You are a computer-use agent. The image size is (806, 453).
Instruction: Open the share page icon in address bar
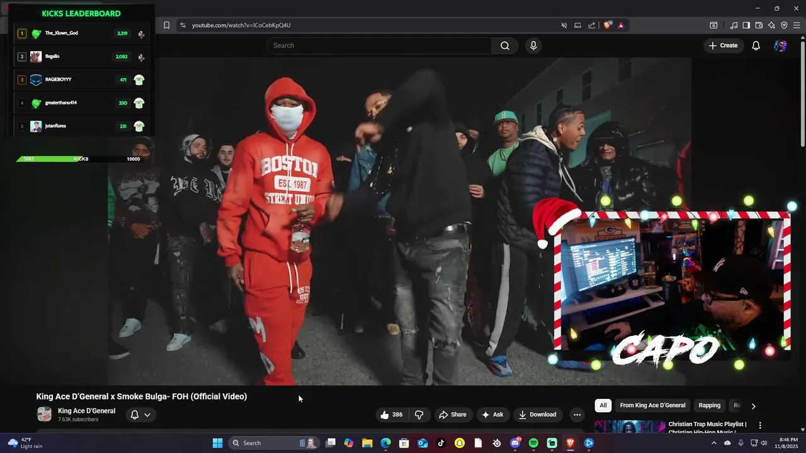click(592, 25)
